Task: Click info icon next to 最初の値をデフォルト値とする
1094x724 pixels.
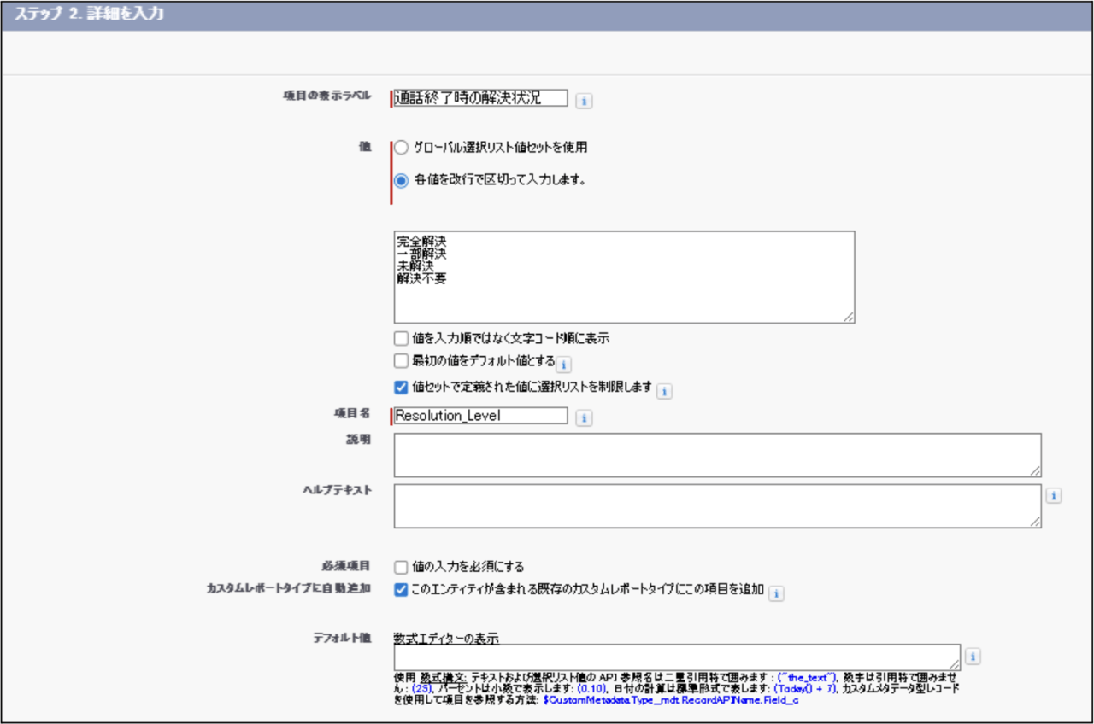Action: tap(564, 365)
